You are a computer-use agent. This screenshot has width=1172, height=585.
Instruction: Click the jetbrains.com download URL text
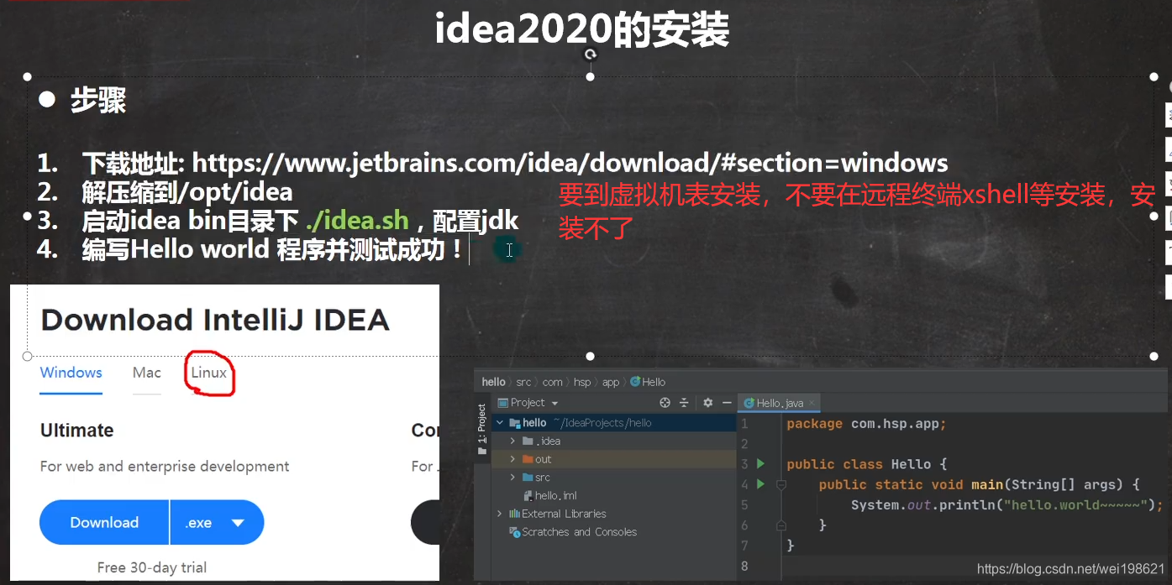570,163
